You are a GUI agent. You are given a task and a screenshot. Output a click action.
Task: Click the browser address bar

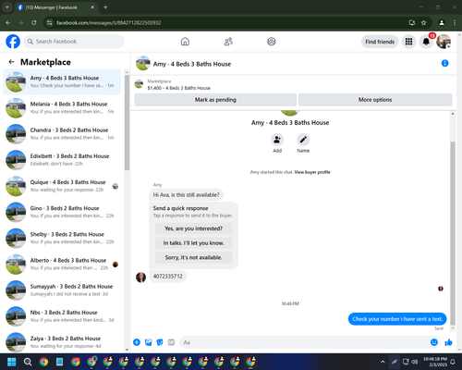[228, 22]
